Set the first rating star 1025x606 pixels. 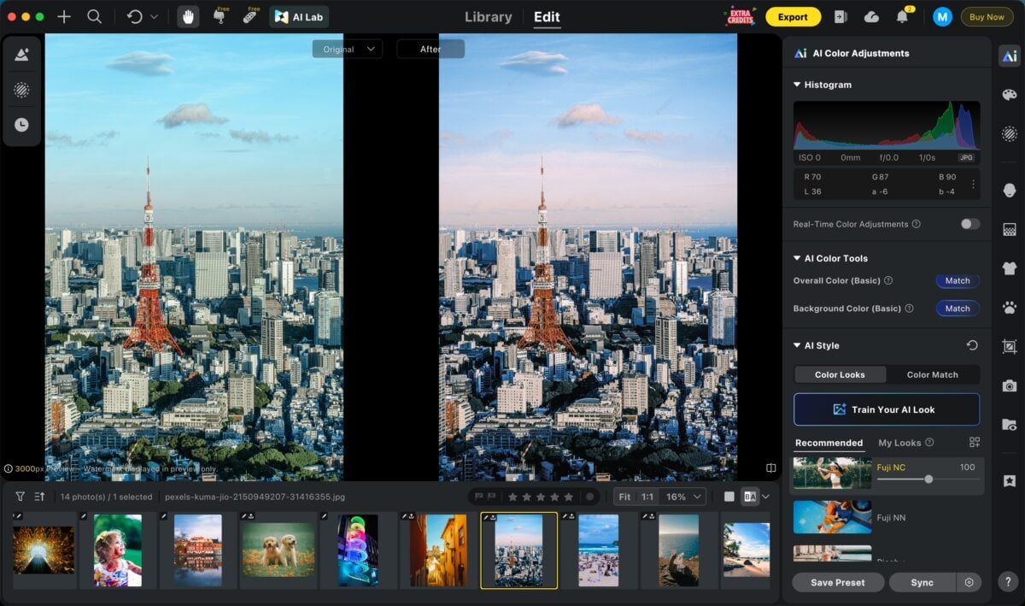point(512,497)
